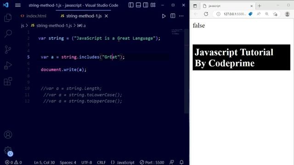Screen dimensions: 294x165
Task: Close the javascript browser tab
Action: [252, 6]
